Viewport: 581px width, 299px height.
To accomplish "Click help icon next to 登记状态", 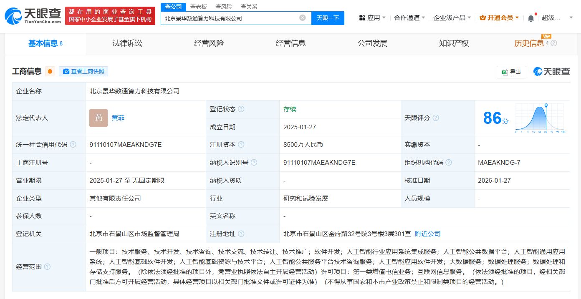I will point(241,109).
